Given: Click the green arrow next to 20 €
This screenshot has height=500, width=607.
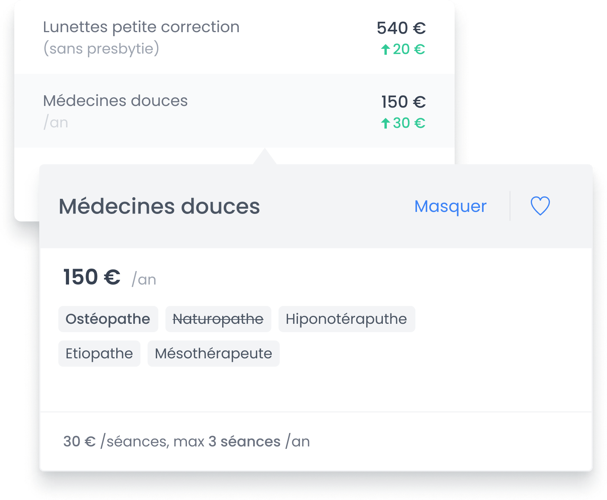Looking at the screenshot, I should [385, 50].
